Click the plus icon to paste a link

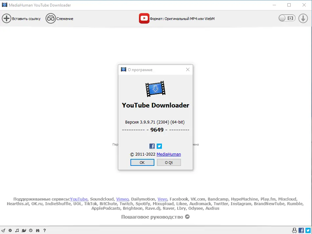(6, 18)
